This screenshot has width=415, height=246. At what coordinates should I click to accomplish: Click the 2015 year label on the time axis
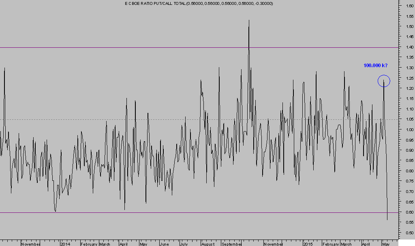click(x=308, y=244)
